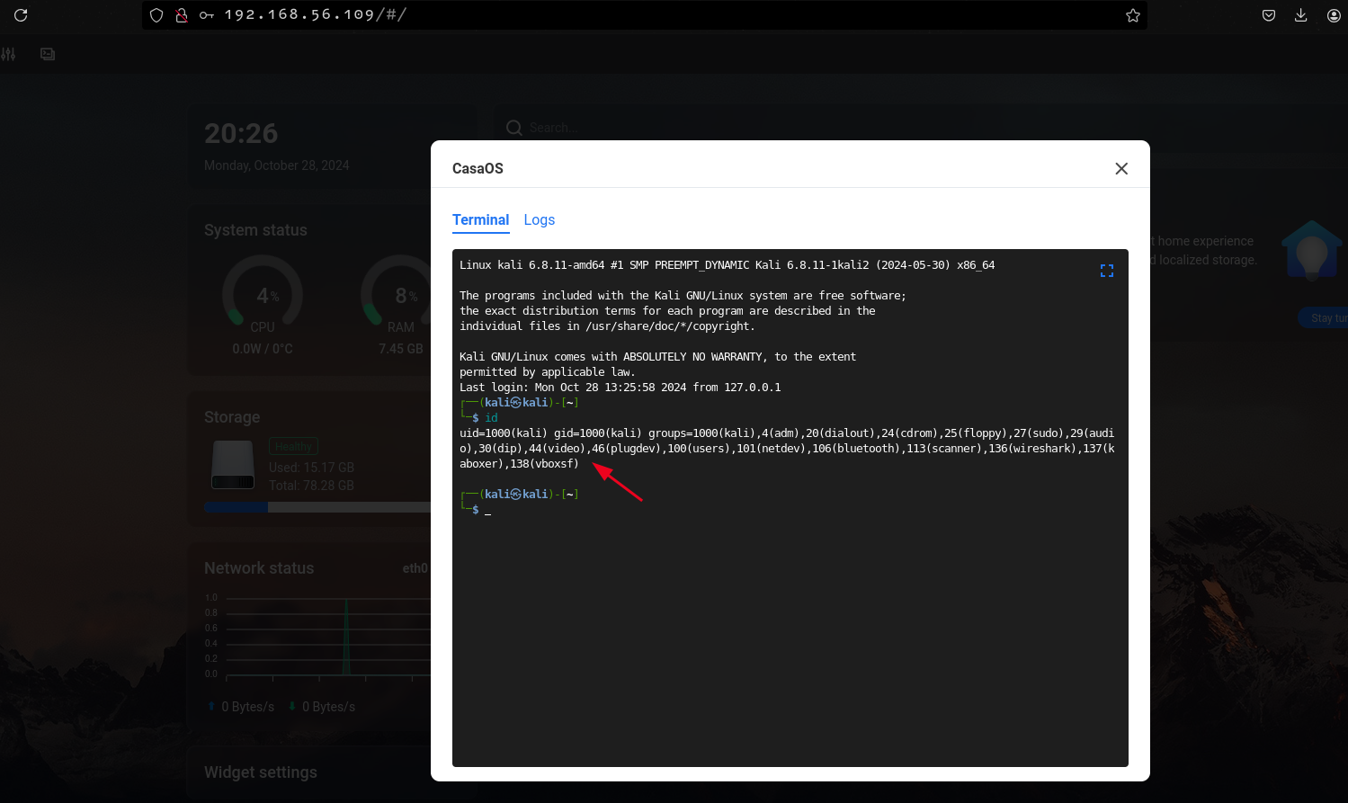This screenshot has width=1348, height=803.
Task: Open the browser downloads icon
Action: (1300, 15)
